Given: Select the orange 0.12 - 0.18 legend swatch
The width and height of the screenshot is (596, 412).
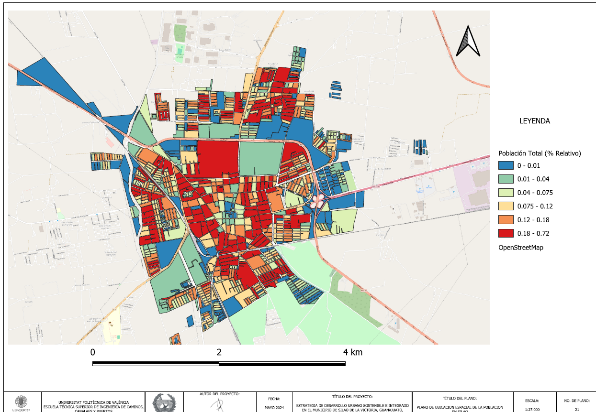Looking at the screenshot, I should pos(506,220).
